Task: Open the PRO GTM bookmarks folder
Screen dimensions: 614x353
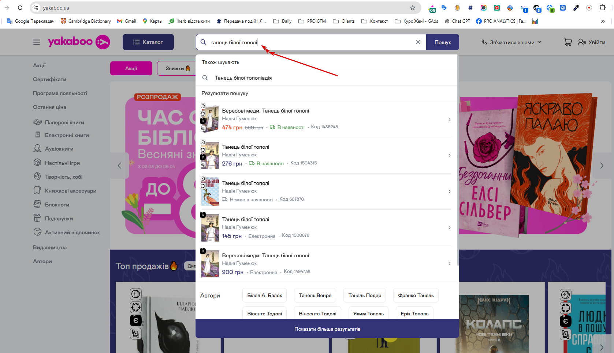Action: coord(312,21)
